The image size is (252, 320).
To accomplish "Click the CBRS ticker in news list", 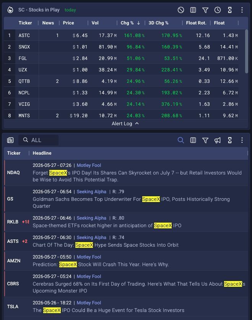I will pos(13,284).
